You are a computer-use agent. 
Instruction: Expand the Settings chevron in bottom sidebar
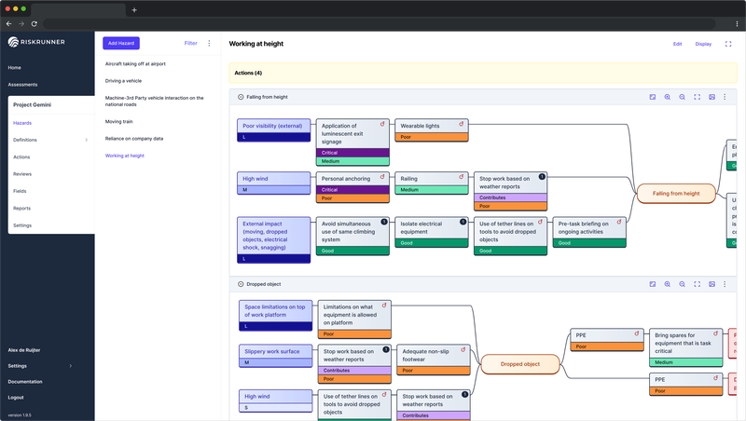[x=71, y=366]
